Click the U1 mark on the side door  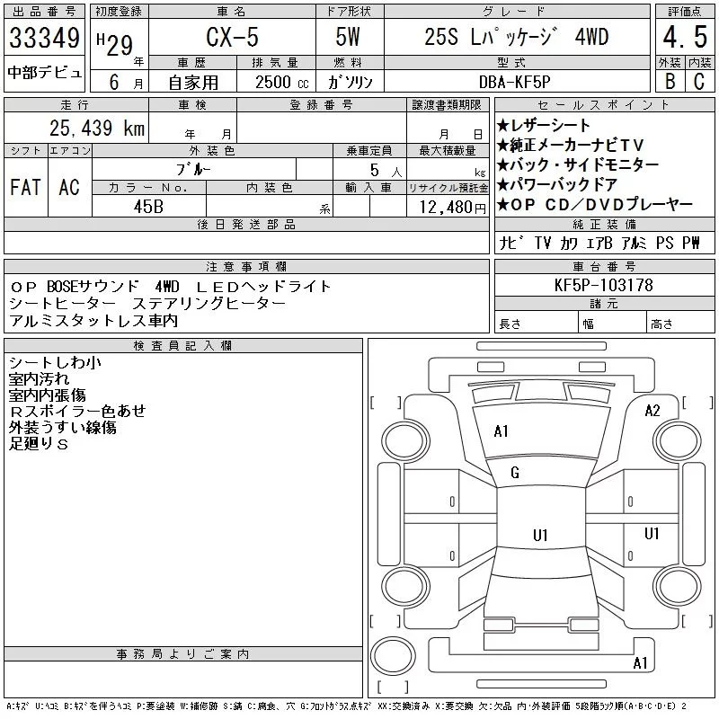(x=652, y=533)
